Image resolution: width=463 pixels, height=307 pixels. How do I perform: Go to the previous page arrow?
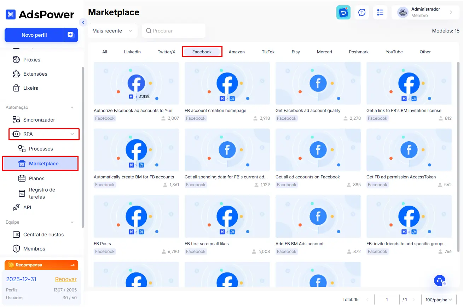click(x=367, y=300)
